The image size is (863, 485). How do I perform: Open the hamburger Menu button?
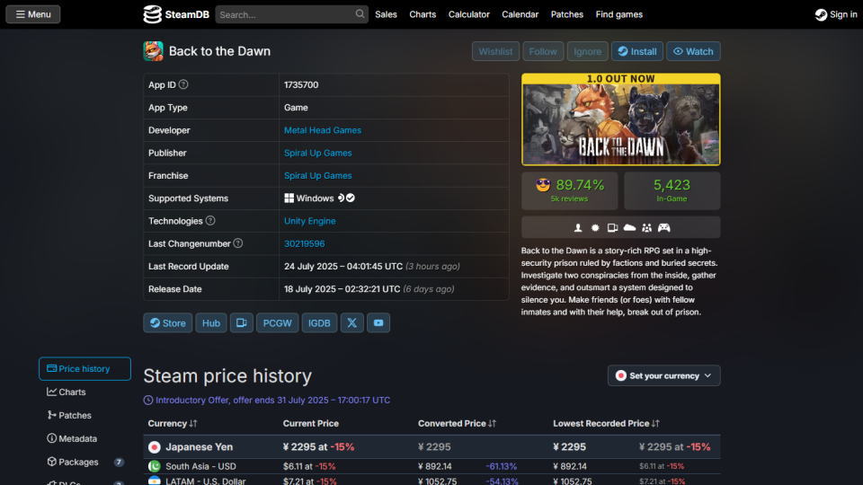click(33, 14)
